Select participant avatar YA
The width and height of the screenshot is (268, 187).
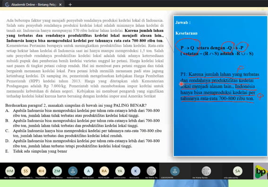tap(120, 171)
